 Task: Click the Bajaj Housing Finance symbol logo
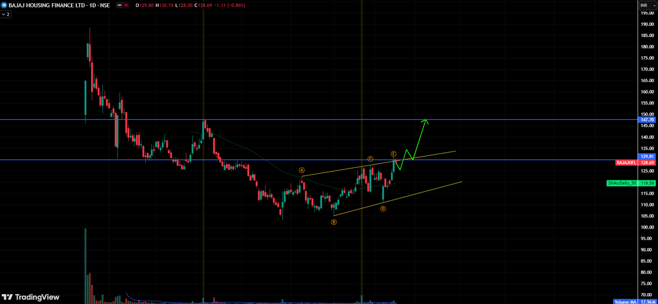point(4,5)
